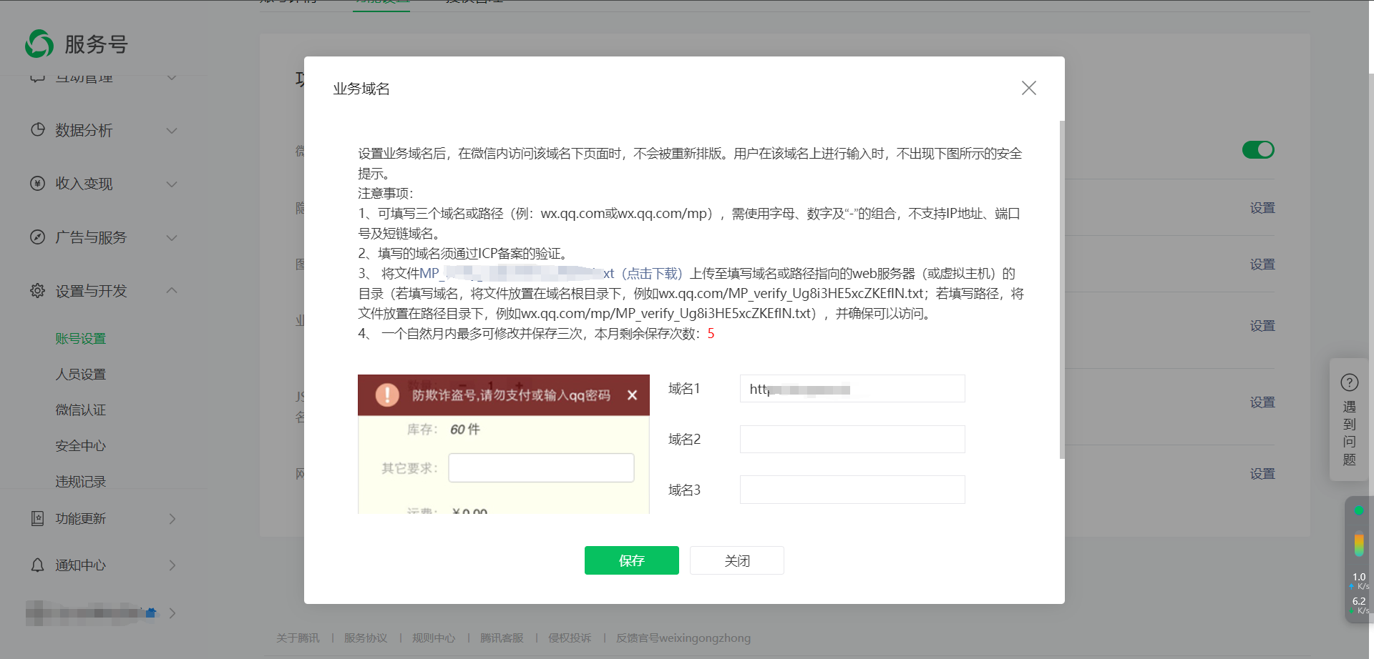Click the green 保存 button
Image resolution: width=1374 pixels, height=659 pixels.
click(x=631, y=560)
